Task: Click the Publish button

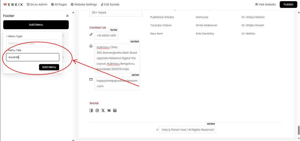Action: pyautogui.click(x=288, y=4)
